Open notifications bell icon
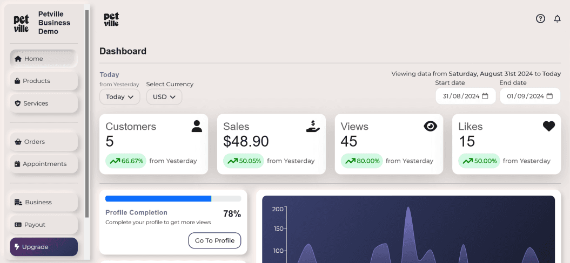 coord(557,19)
